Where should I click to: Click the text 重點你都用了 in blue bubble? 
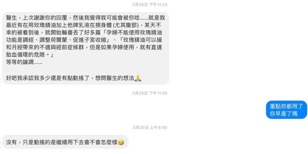286,106
